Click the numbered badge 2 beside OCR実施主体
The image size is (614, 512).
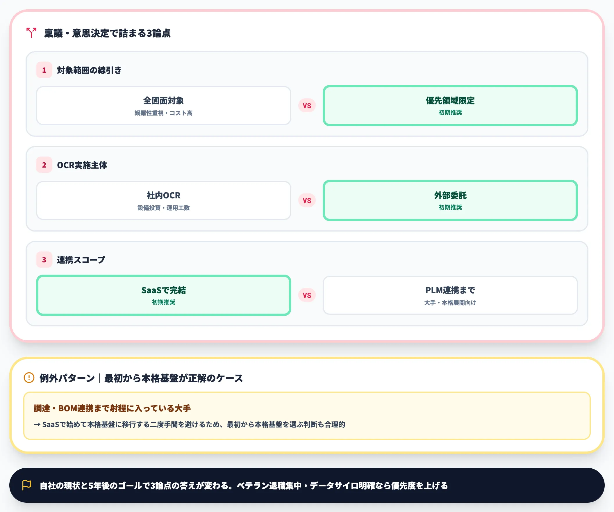tap(44, 165)
